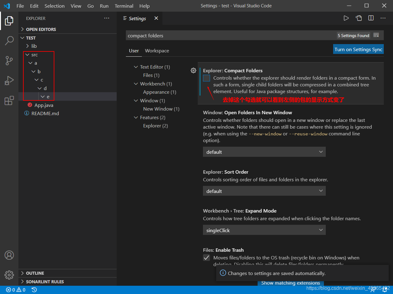393x294 pixels.
Task: Open the Selection menu
Action: click(x=54, y=6)
